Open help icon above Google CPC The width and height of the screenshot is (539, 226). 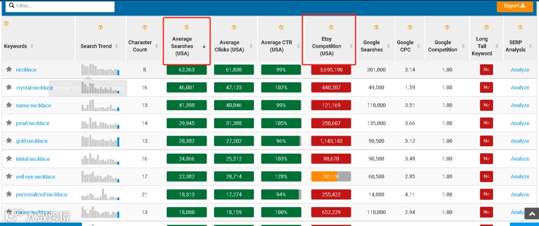click(x=410, y=27)
